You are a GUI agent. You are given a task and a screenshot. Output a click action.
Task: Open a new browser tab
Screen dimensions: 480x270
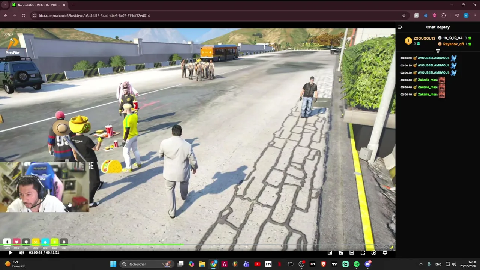[x=73, y=5]
